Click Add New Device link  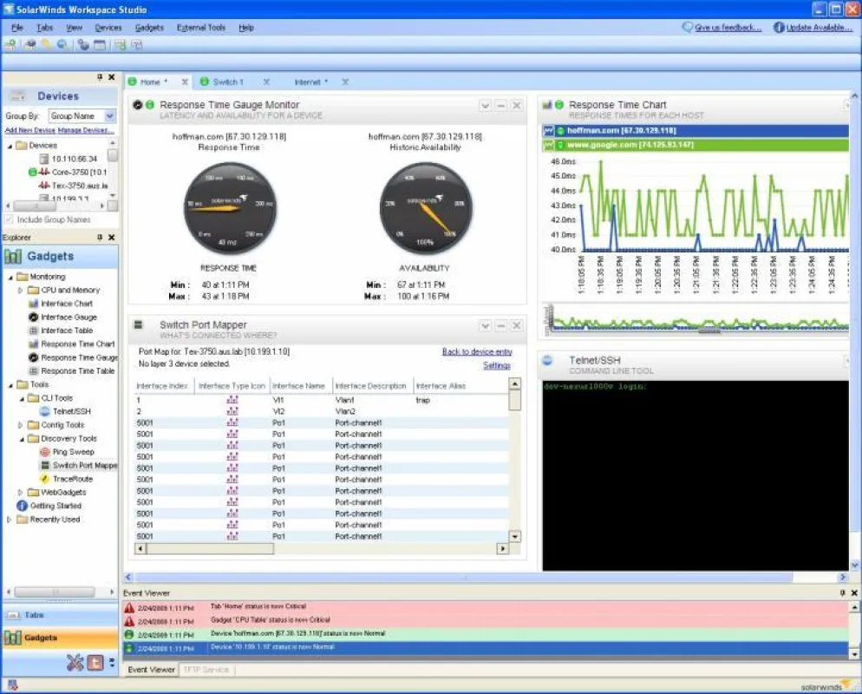coord(31,130)
